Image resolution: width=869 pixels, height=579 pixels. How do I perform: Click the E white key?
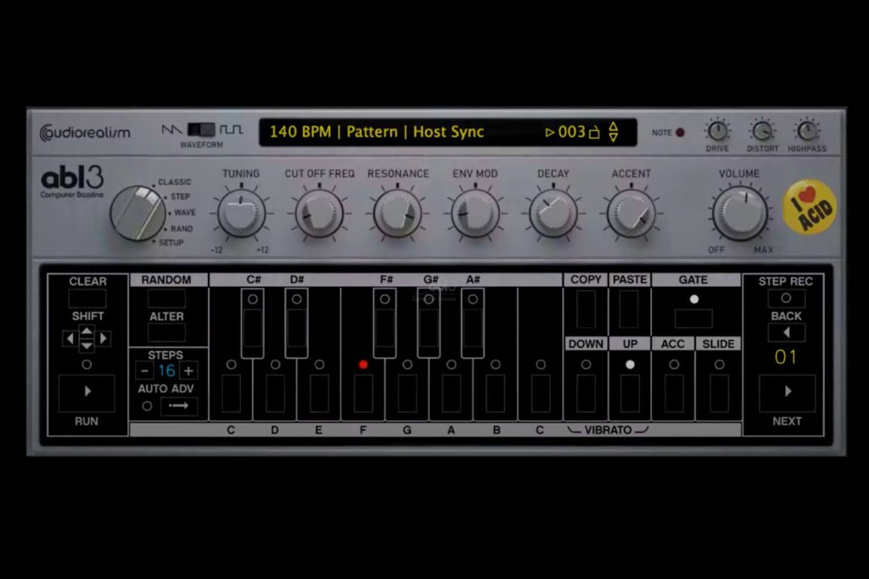(319, 393)
